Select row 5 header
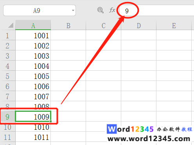The width and height of the screenshot is (194, 145). click(7, 76)
